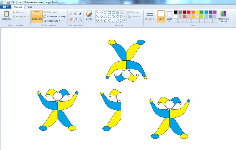Expand the Вставить paste options arrow
This screenshot has width=236, height=150.
coord(6,21)
